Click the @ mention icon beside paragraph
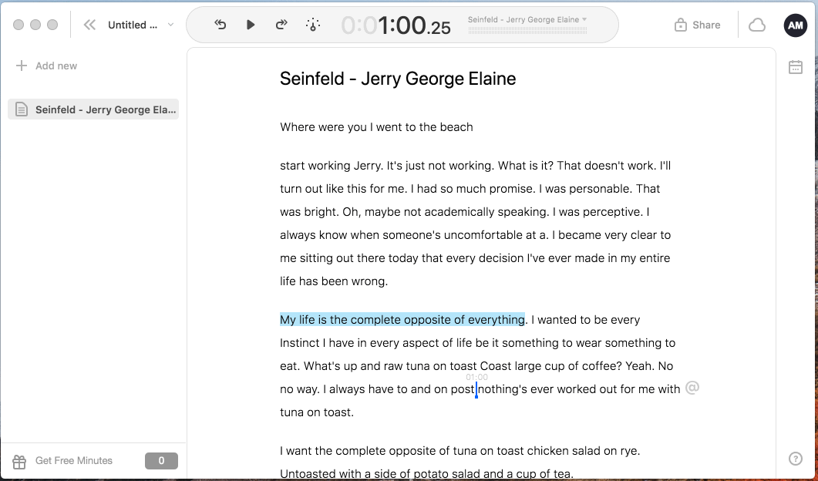818x481 pixels. click(x=692, y=388)
